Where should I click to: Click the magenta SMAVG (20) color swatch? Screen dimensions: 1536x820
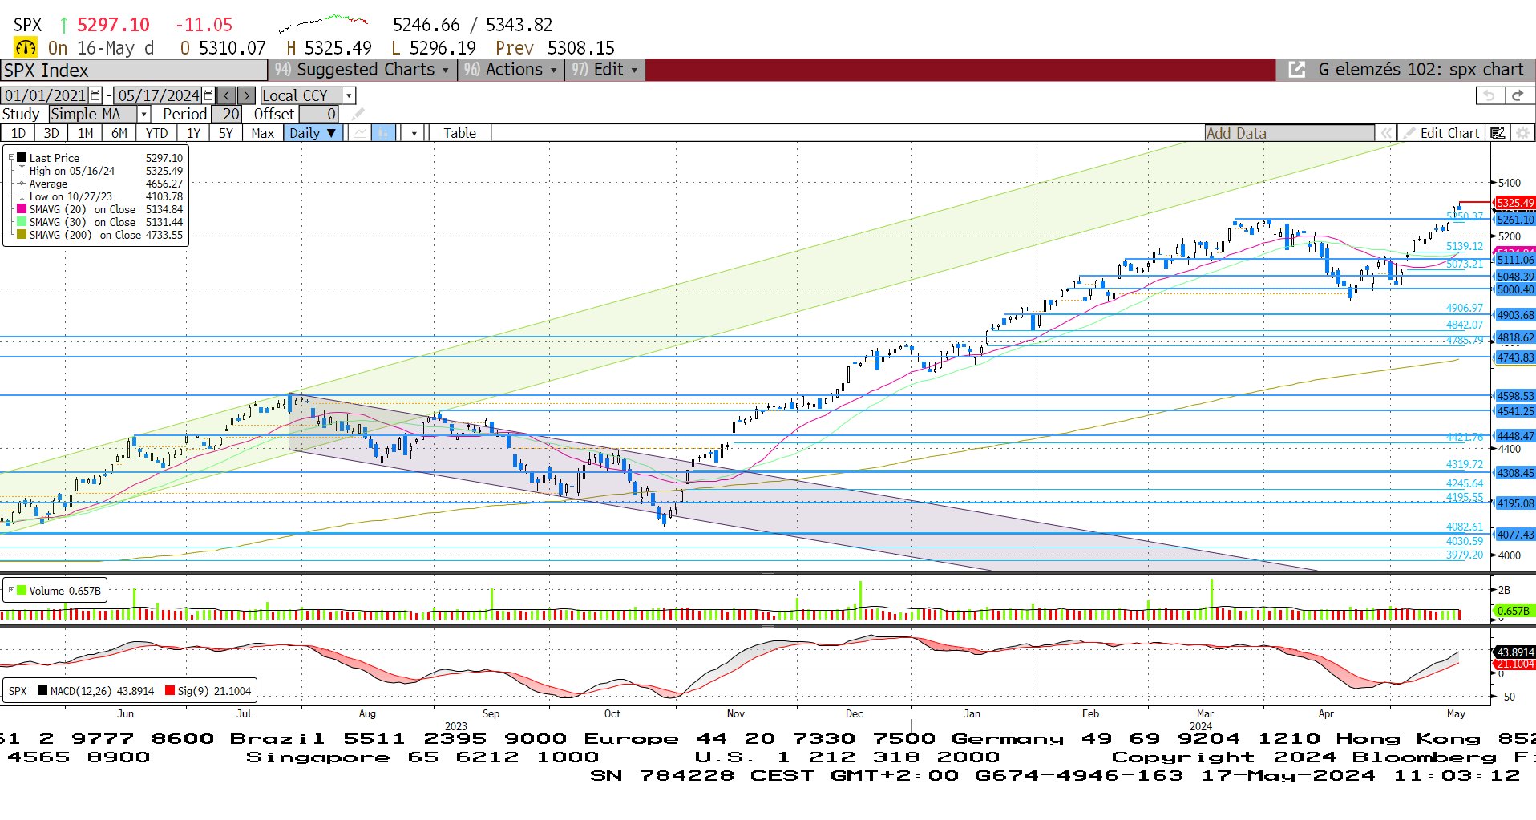point(22,209)
